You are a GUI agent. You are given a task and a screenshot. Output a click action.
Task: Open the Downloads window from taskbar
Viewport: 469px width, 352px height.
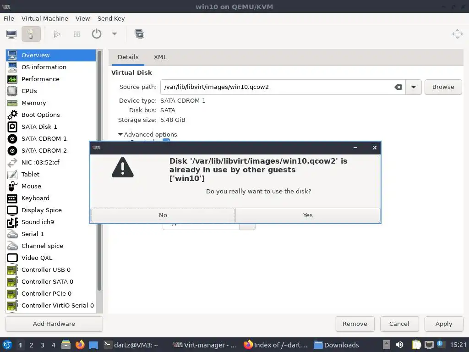pos(336,345)
